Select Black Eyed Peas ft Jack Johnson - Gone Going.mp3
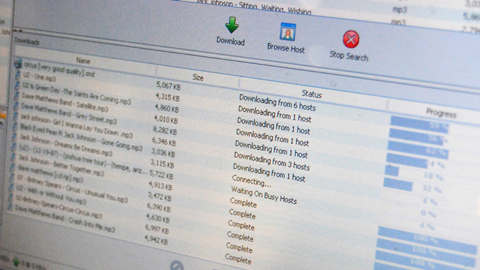Screen dimensions: 480x270 tap(81, 138)
